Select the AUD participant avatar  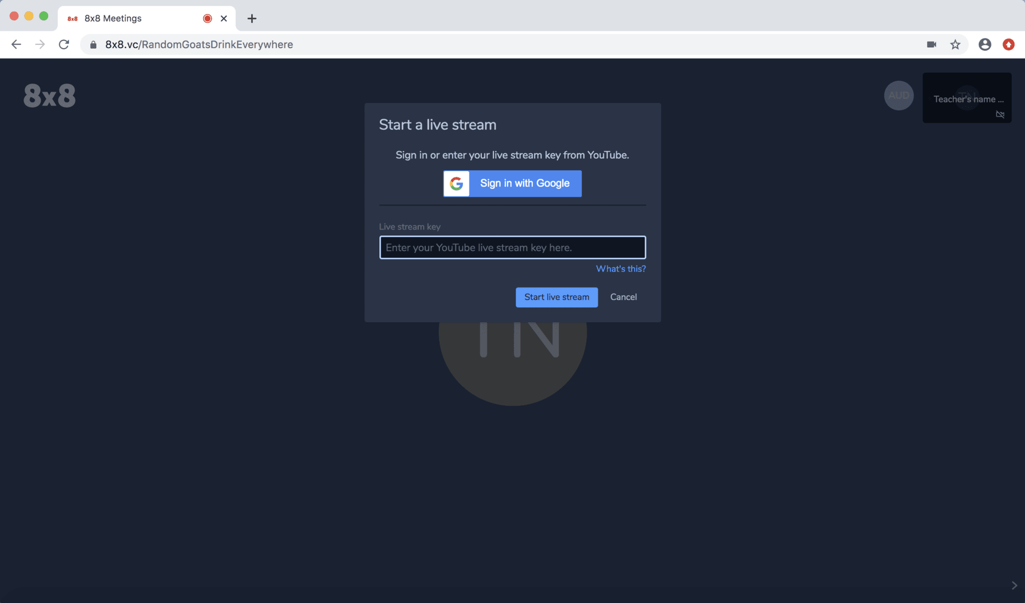(x=899, y=95)
